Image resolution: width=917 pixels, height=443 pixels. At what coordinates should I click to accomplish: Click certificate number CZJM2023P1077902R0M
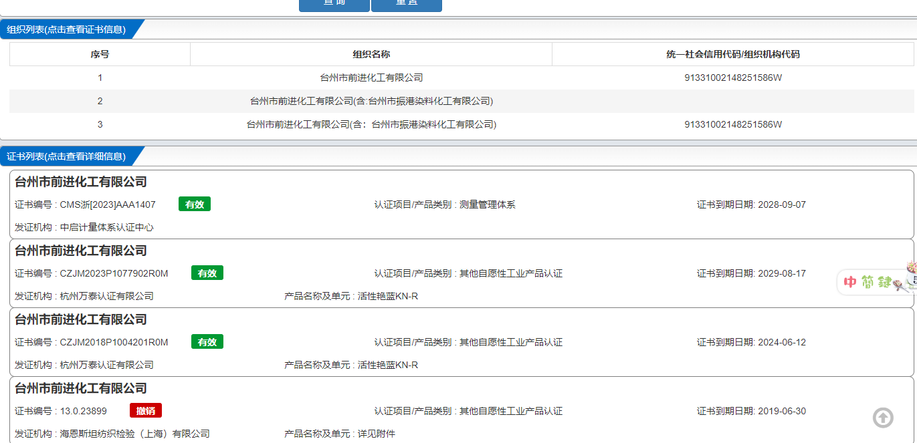(114, 273)
